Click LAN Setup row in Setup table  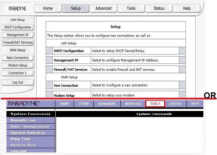pyautogui.click(x=116, y=43)
